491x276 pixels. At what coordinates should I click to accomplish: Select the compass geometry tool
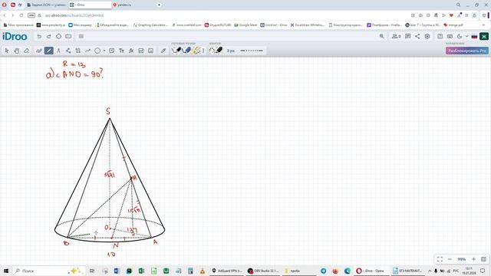tap(58, 51)
